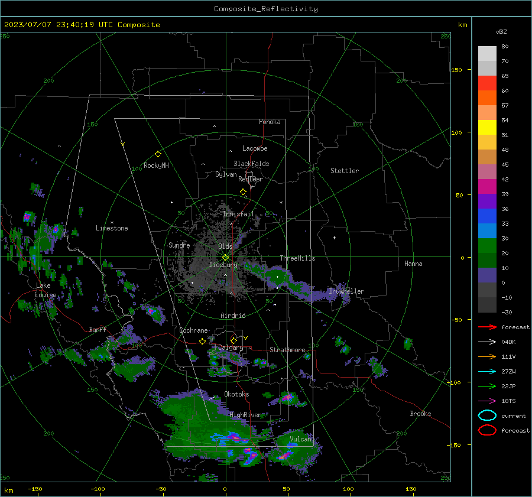Screen dimensions: 532x497
Task: Click the ThreeHills city label
Action: tap(297, 258)
